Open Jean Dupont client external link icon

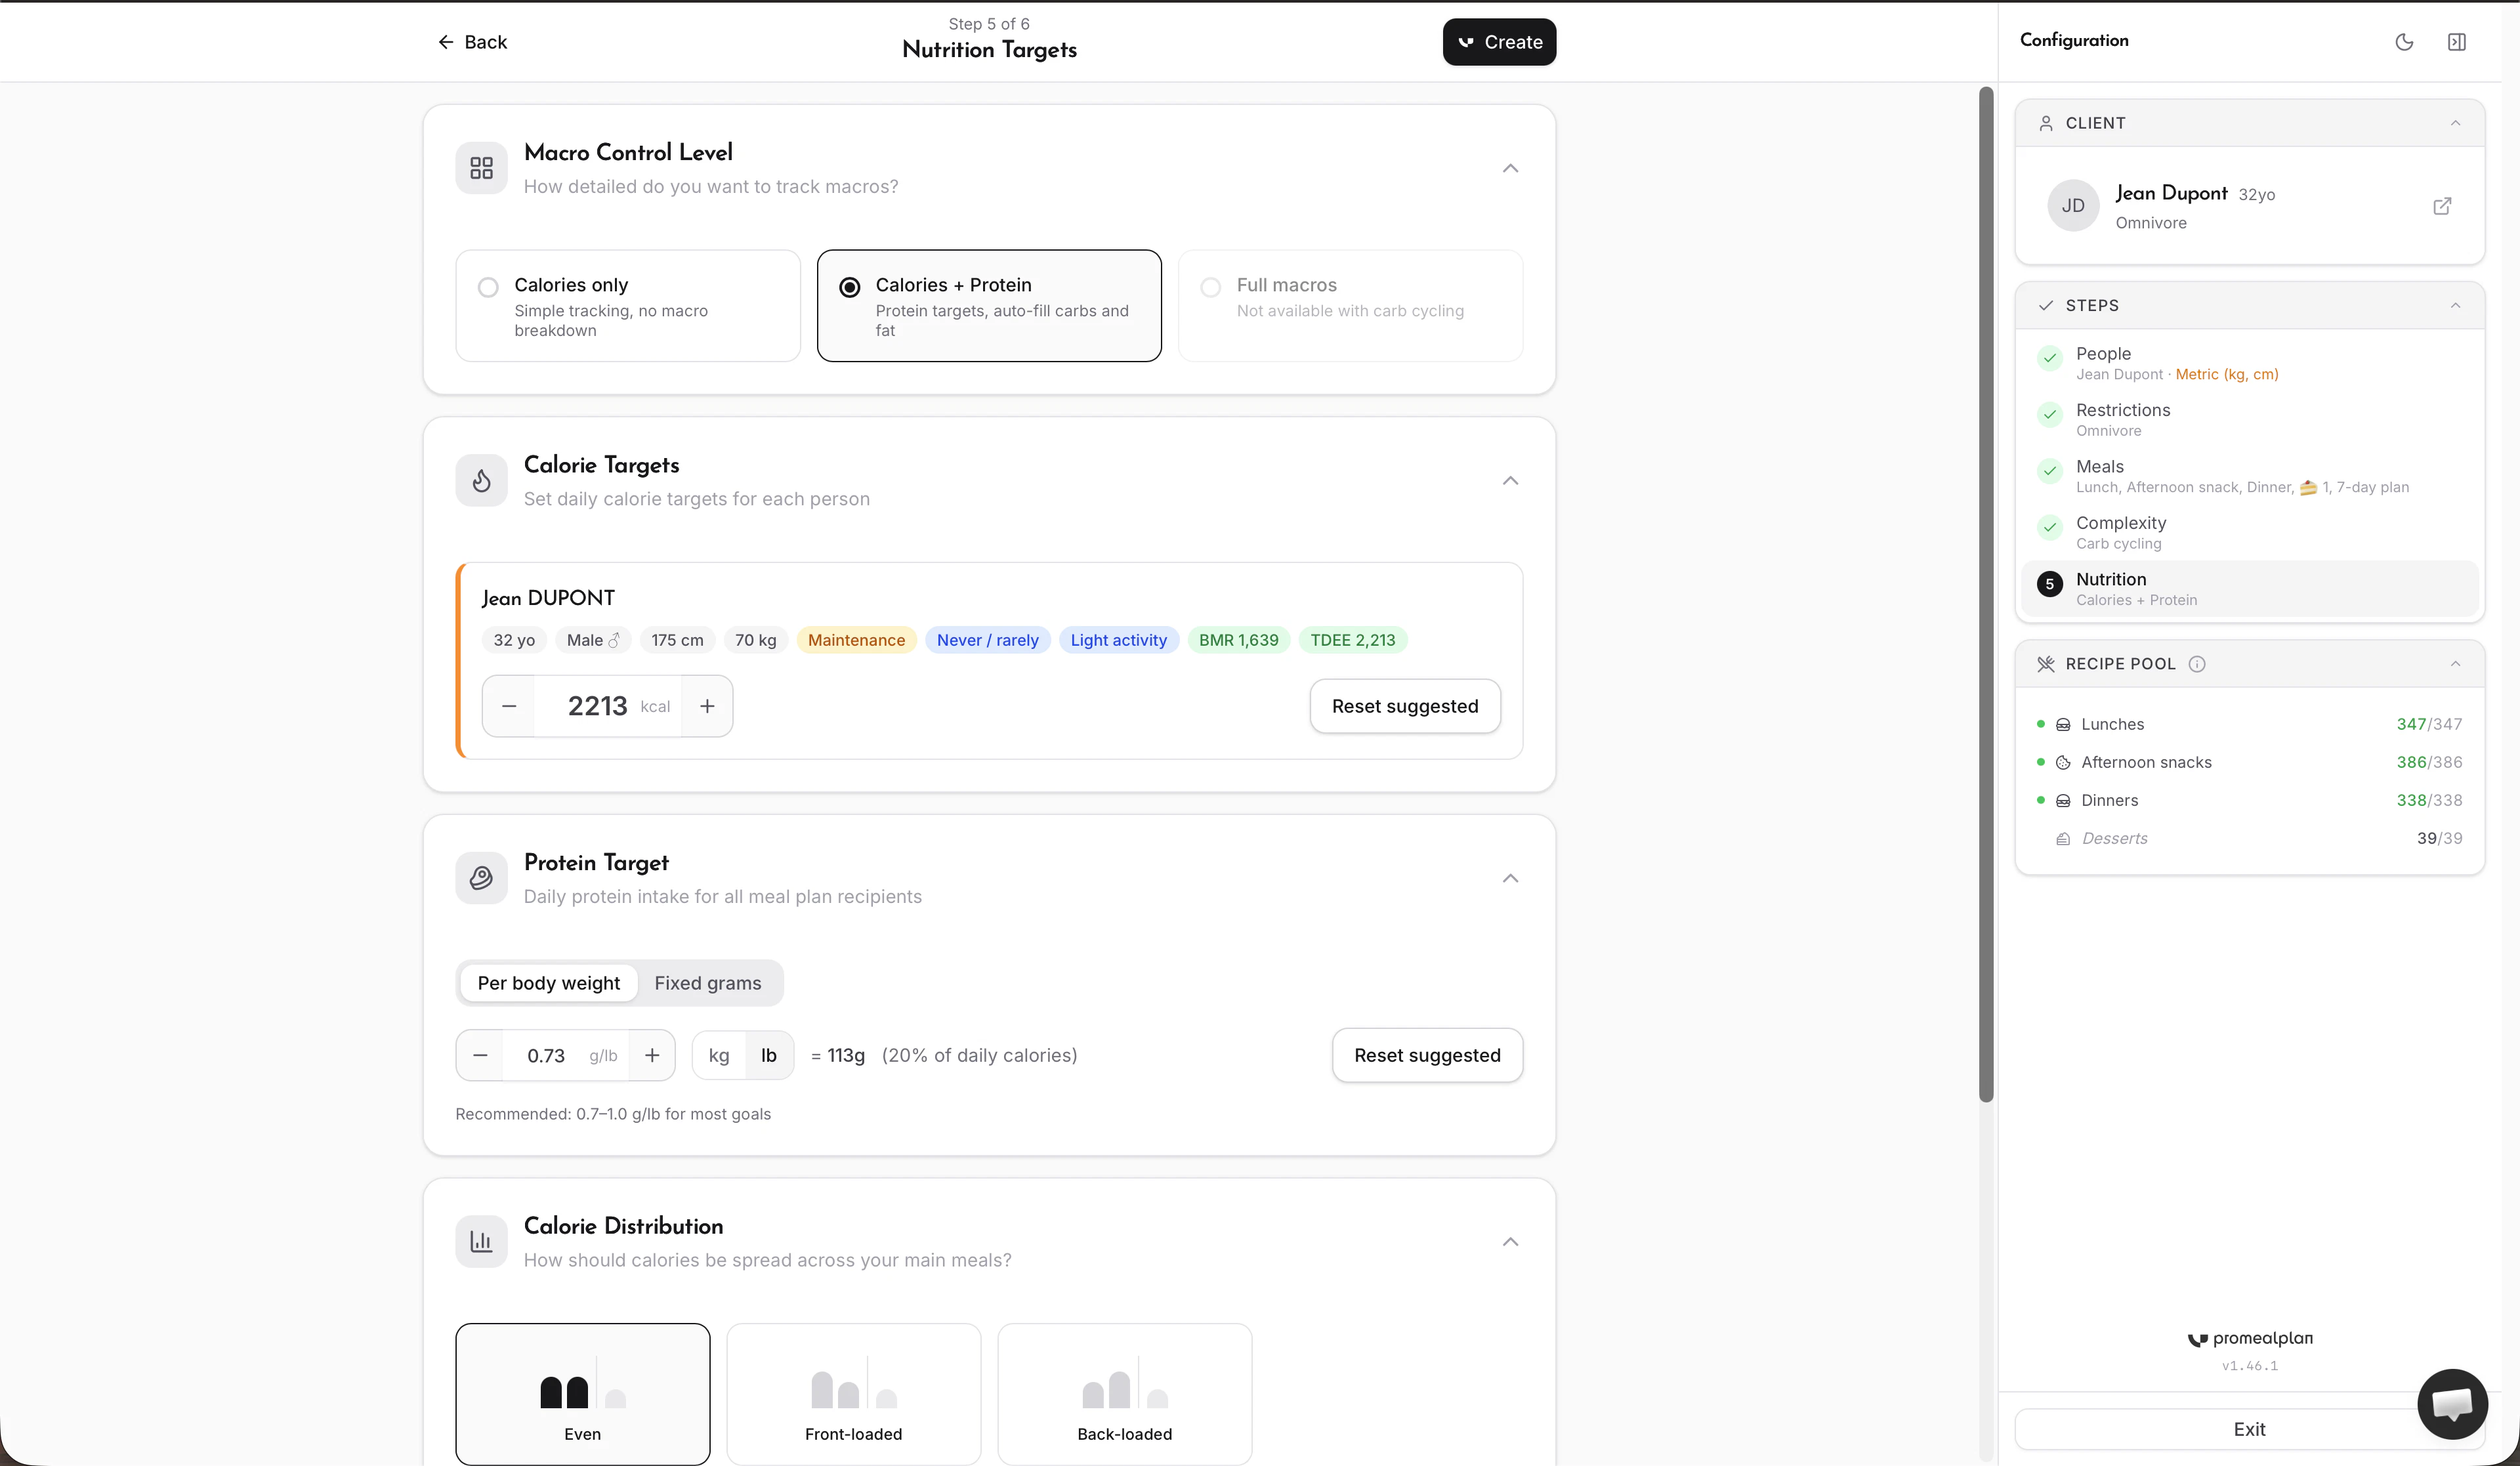pos(2441,206)
